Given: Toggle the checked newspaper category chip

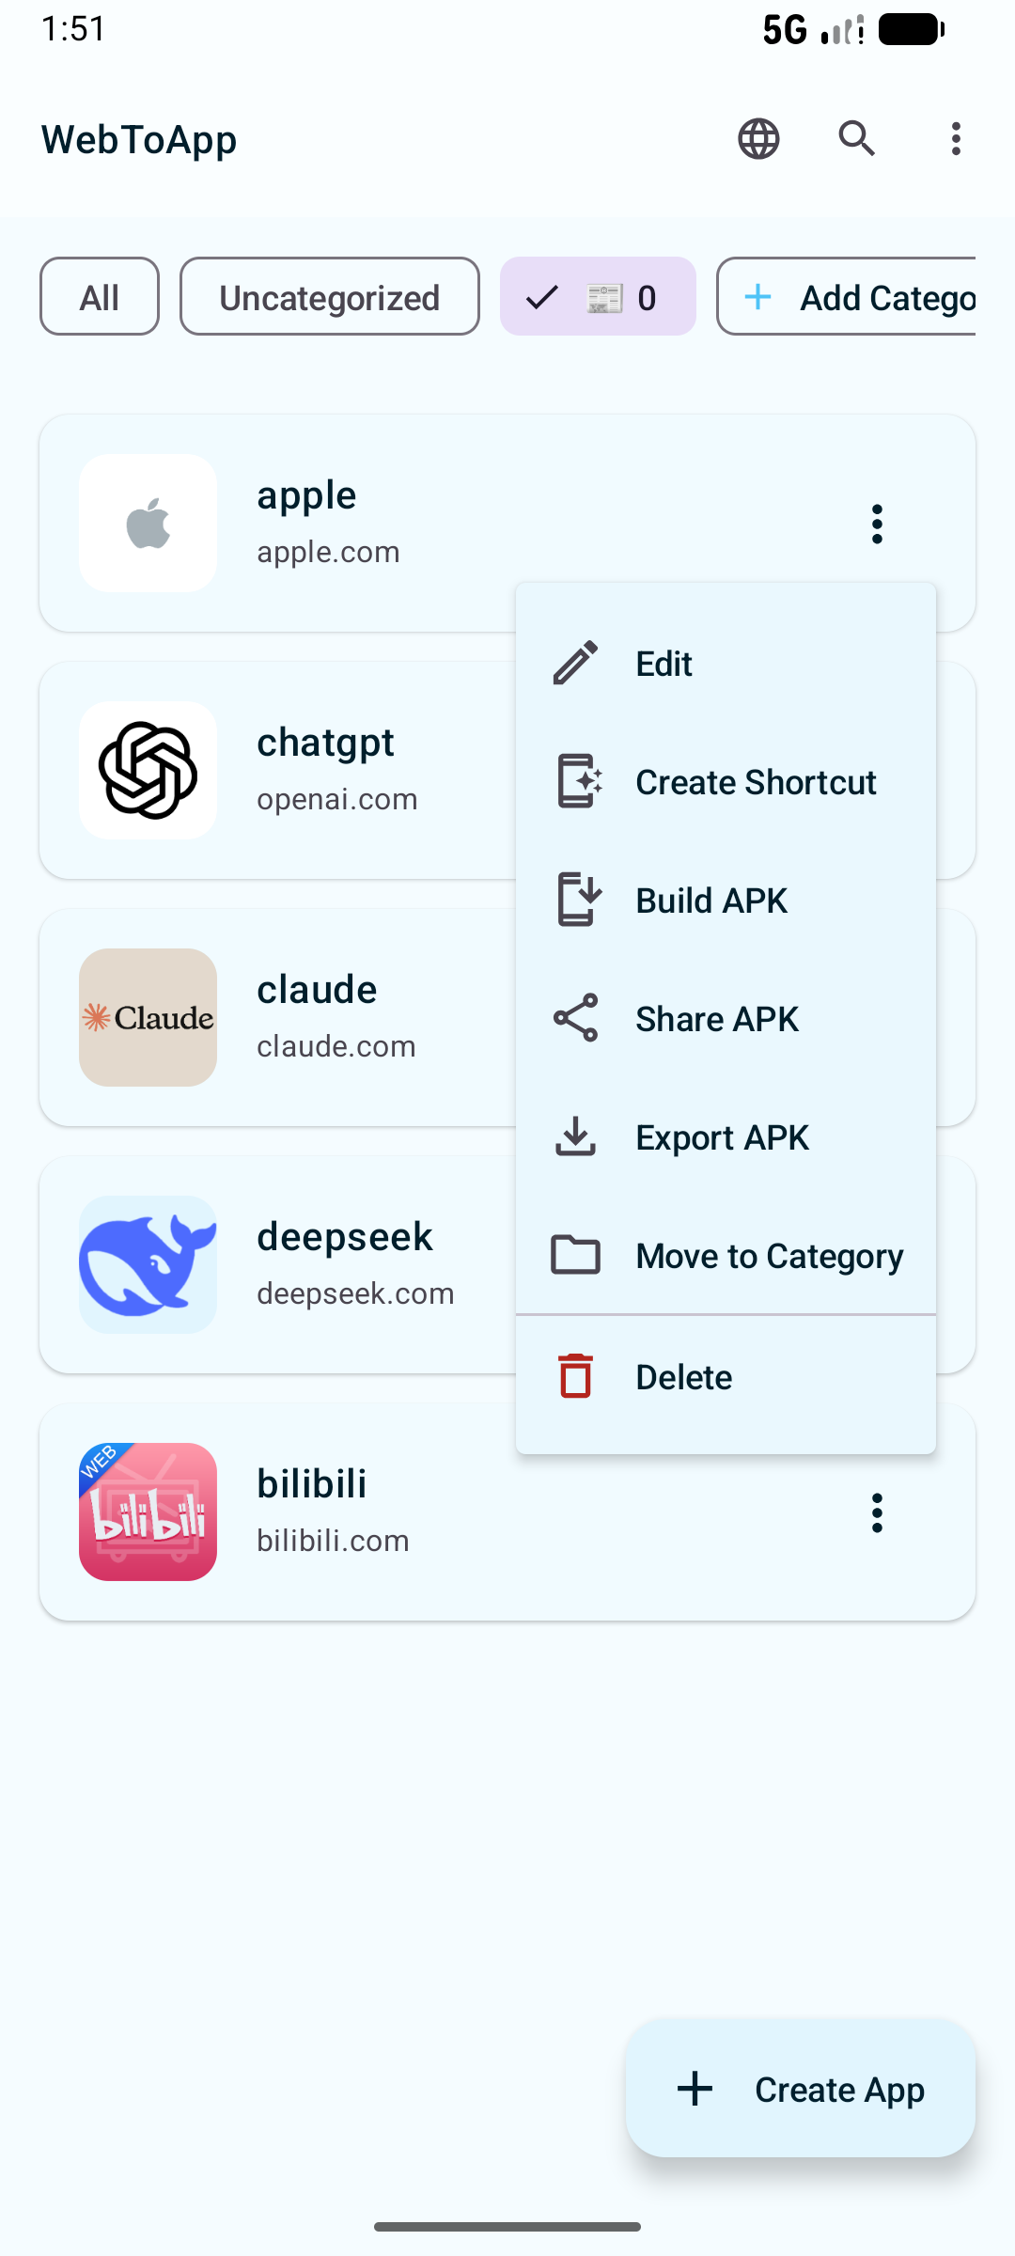Looking at the screenshot, I should [598, 297].
